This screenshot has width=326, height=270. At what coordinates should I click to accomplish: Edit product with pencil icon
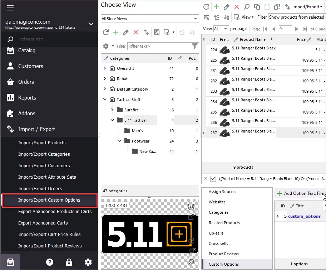226,7
